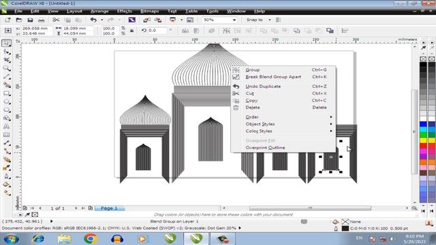Click the Group icon in property bar
This screenshot has width=436, height=245.
coord(226,31)
